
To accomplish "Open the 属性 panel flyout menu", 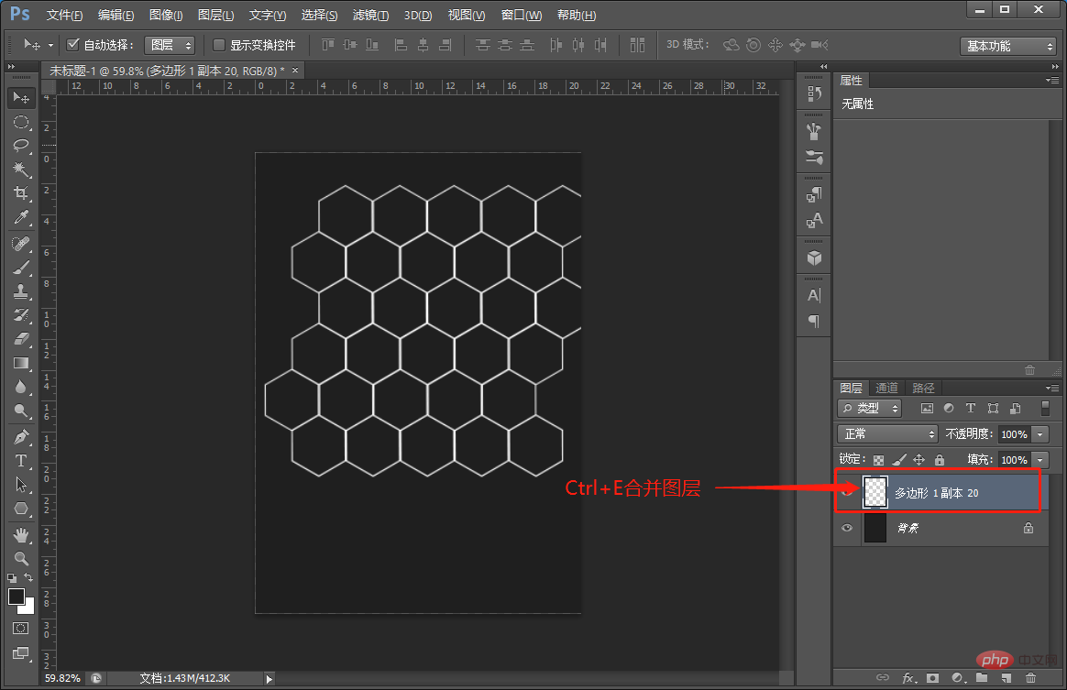I will click(1052, 81).
